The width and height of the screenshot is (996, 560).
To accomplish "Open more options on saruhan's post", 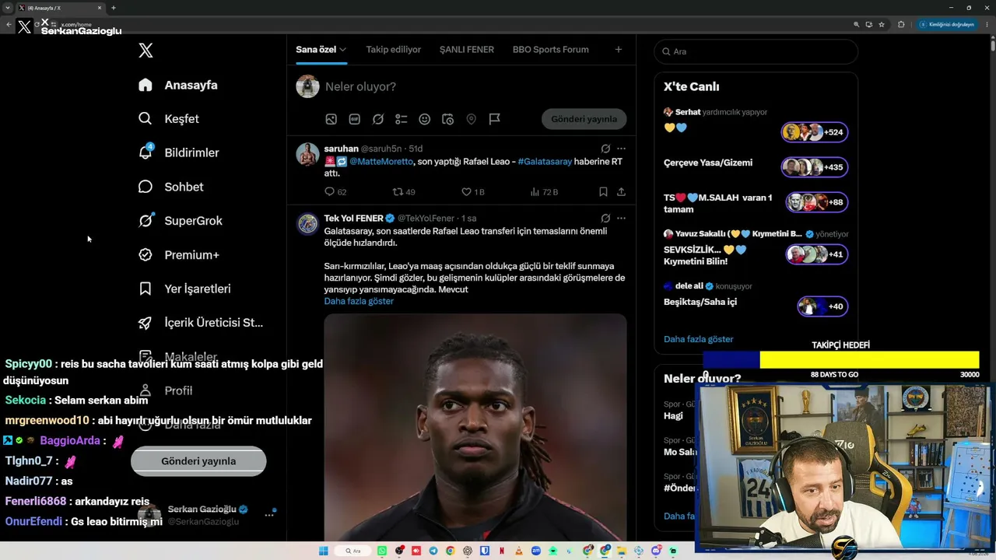I will pyautogui.click(x=621, y=149).
